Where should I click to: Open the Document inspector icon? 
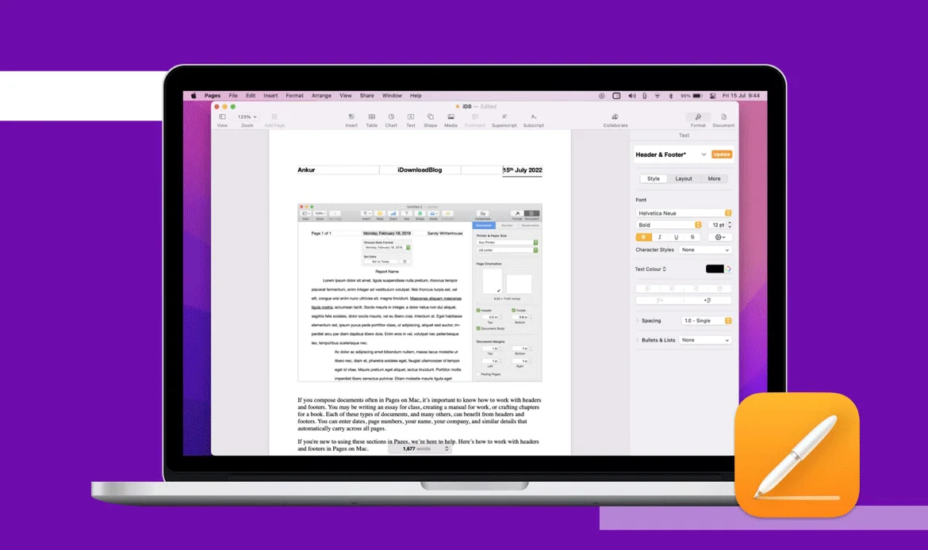point(723,117)
